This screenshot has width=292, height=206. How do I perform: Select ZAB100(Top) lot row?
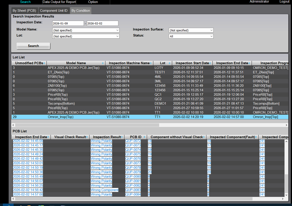click(150, 86)
